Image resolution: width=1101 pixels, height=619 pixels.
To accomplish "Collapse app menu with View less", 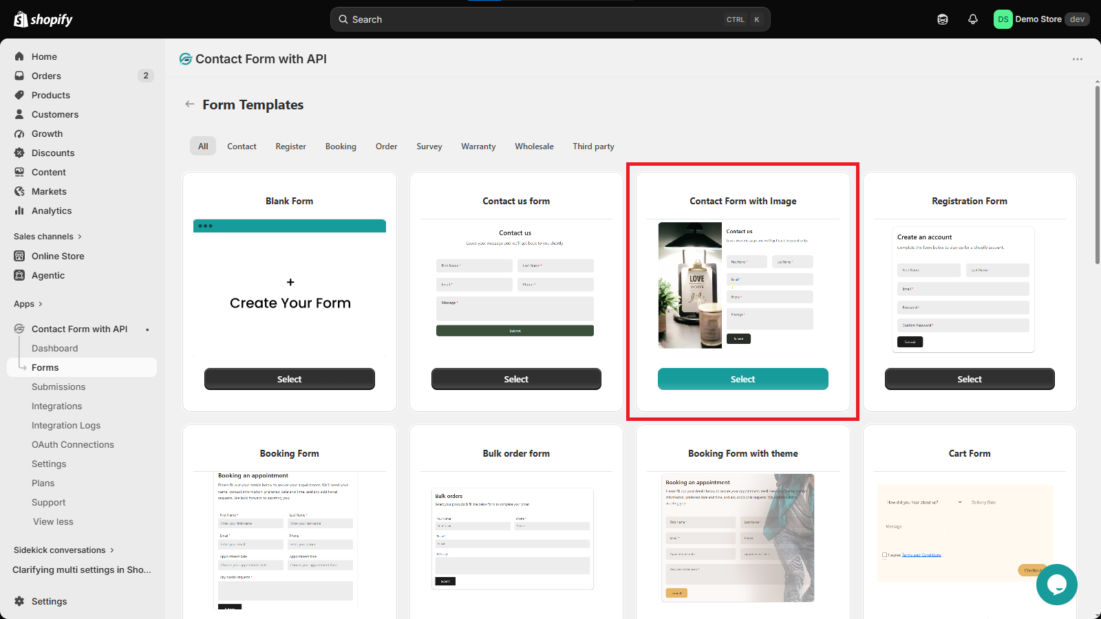I will click(x=53, y=521).
